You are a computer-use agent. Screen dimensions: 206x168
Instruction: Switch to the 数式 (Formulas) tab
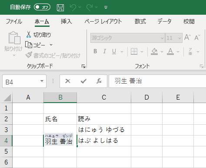click(x=140, y=22)
